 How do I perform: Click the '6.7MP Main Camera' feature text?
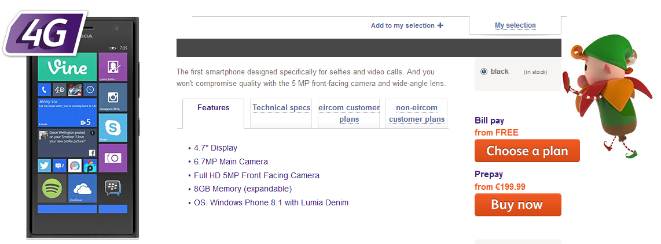[x=230, y=162]
